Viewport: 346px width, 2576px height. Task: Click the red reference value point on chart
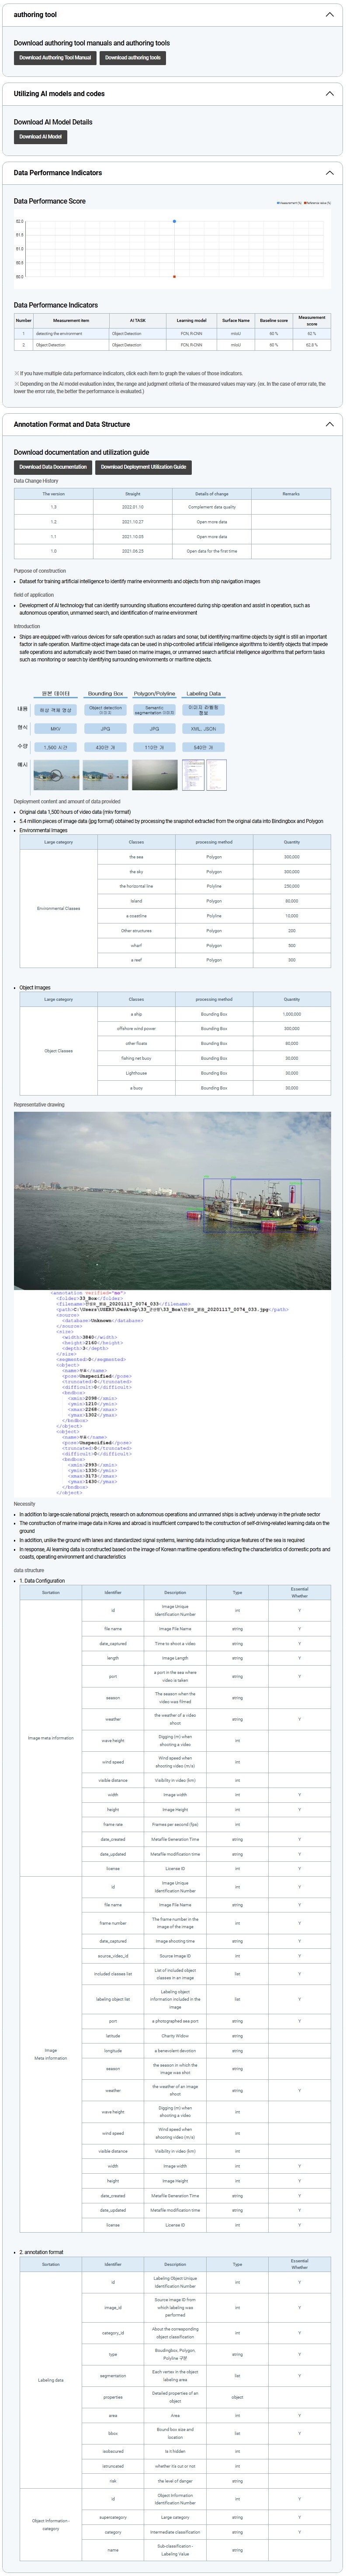(174, 277)
